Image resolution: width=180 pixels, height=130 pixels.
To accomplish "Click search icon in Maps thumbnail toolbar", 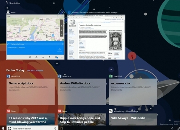I will point(30,57).
